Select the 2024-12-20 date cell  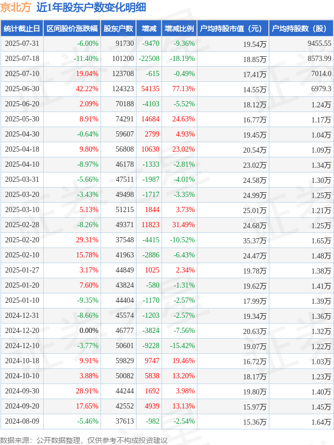[22, 331]
